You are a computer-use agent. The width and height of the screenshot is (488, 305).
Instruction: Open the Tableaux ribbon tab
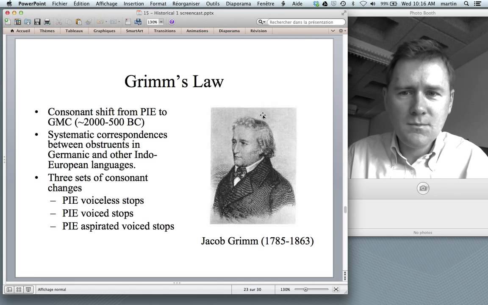[74, 31]
